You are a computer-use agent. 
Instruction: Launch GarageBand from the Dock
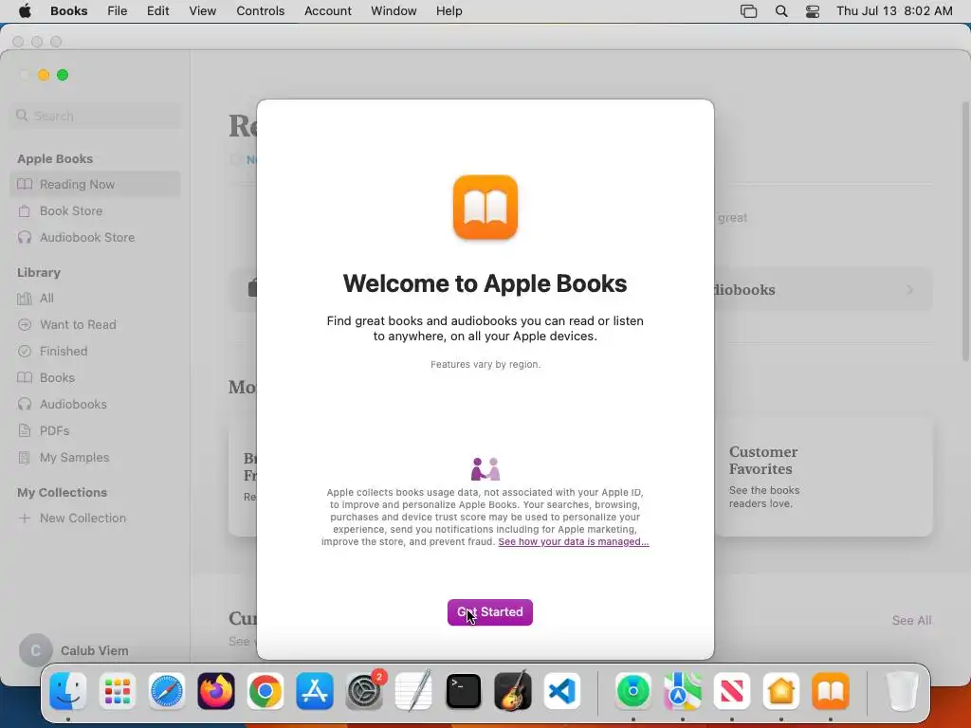(x=513, y=691)
